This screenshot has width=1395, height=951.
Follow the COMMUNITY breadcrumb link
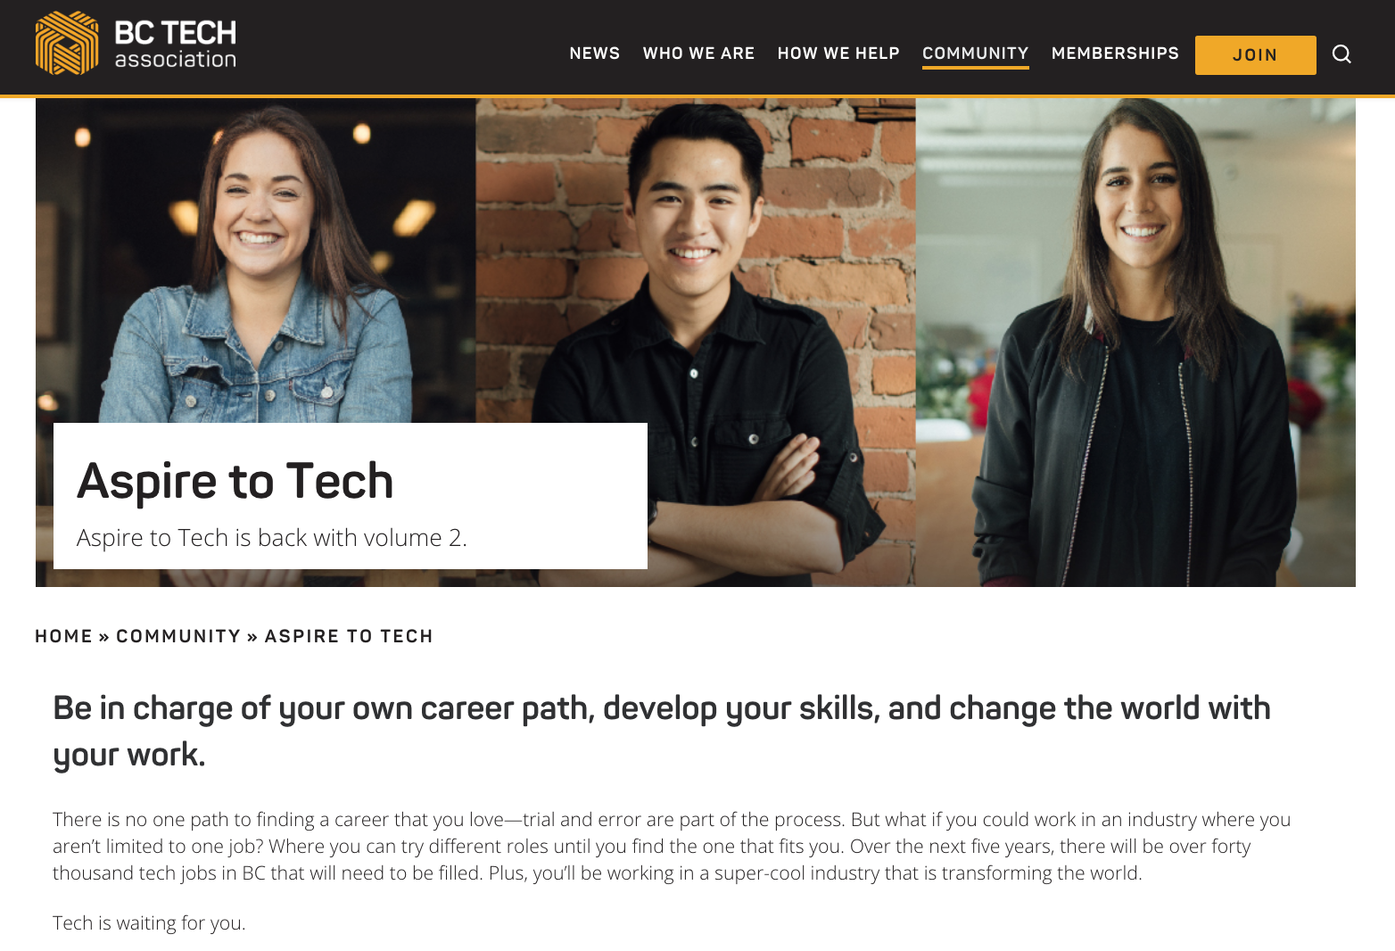[178, 636]
